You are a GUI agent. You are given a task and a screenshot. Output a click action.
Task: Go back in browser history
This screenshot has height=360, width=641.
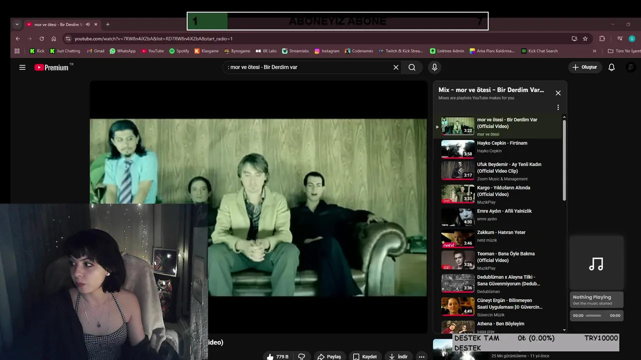click(18, 38)
